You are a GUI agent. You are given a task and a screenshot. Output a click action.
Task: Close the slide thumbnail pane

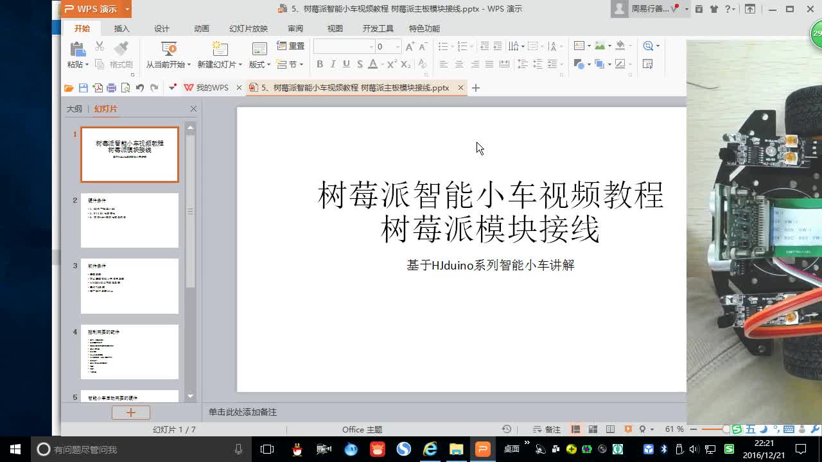(x=193, y=109)
